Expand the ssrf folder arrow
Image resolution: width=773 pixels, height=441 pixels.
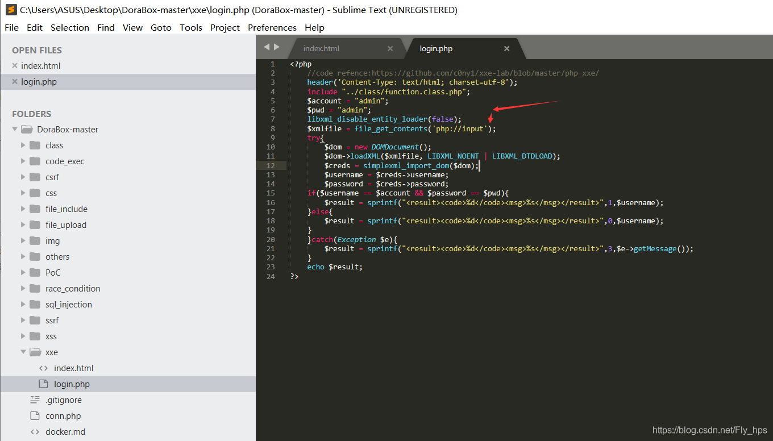coord(23,321)
